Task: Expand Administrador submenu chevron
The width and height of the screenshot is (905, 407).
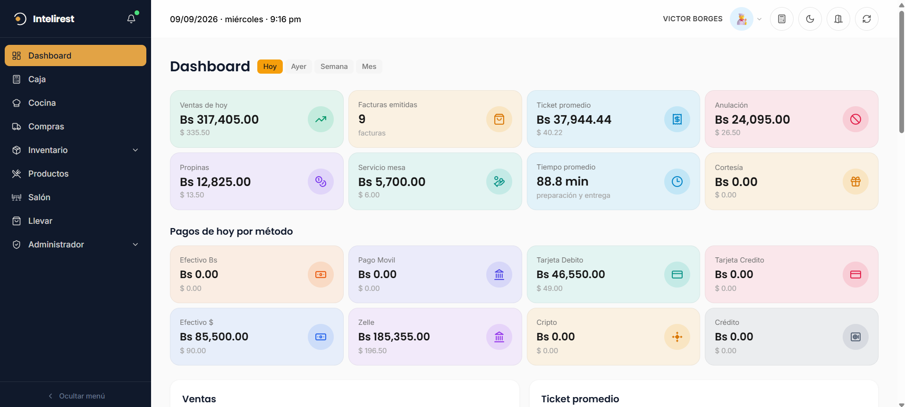Action: (x=135, y=245)
